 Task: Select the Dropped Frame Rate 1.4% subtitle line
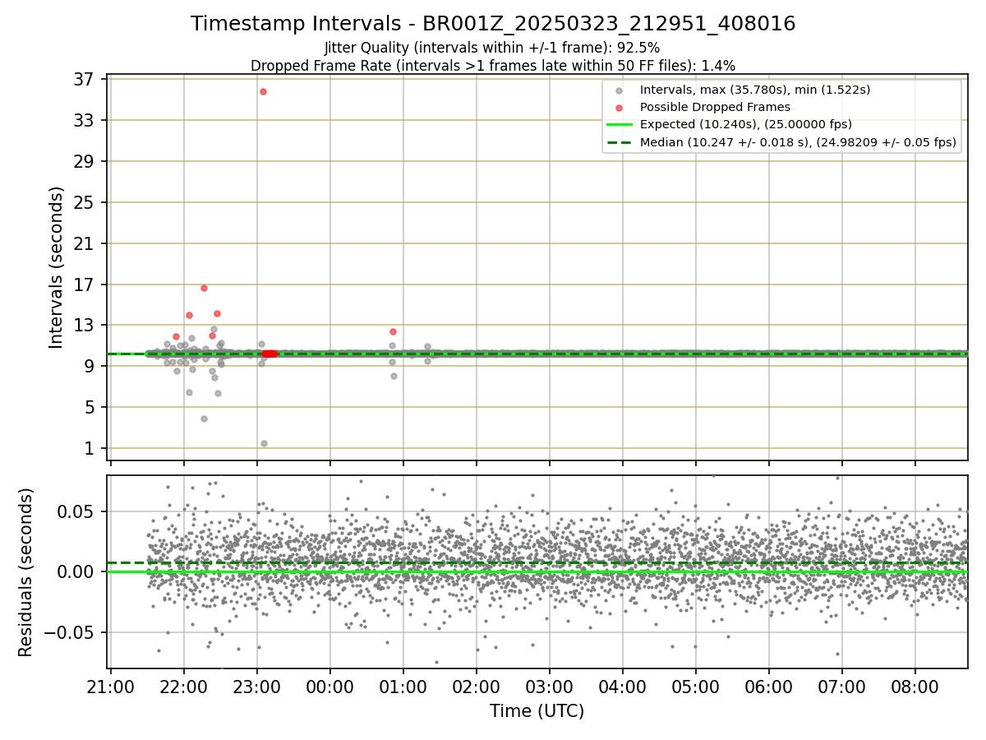[x=493, y=66]
